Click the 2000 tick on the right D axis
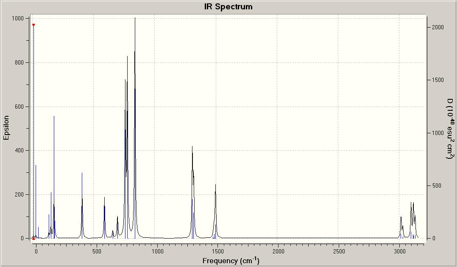The image size is (457, 267). [x=438, y=27]
